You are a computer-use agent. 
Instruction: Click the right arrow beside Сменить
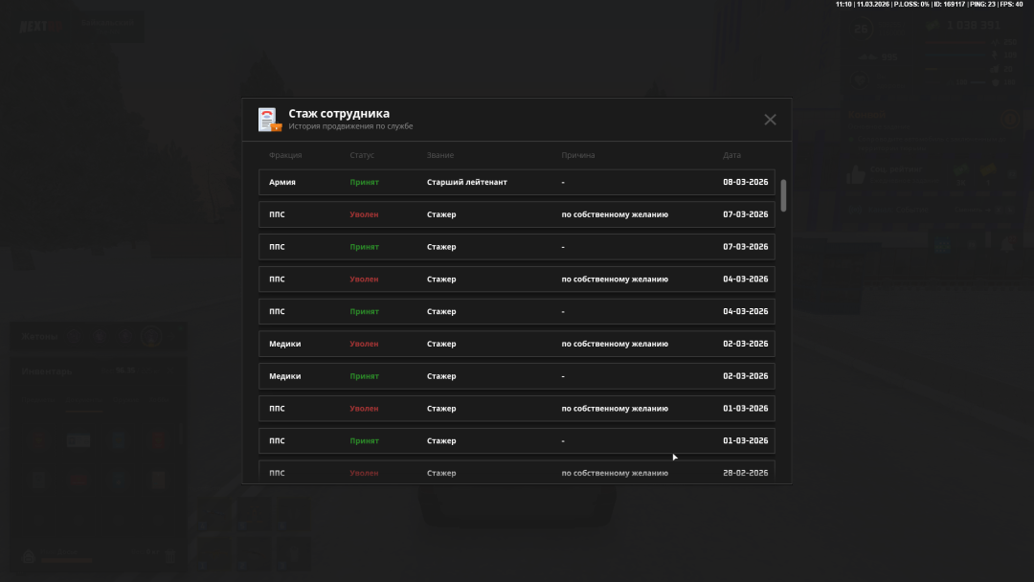point(990,210)
